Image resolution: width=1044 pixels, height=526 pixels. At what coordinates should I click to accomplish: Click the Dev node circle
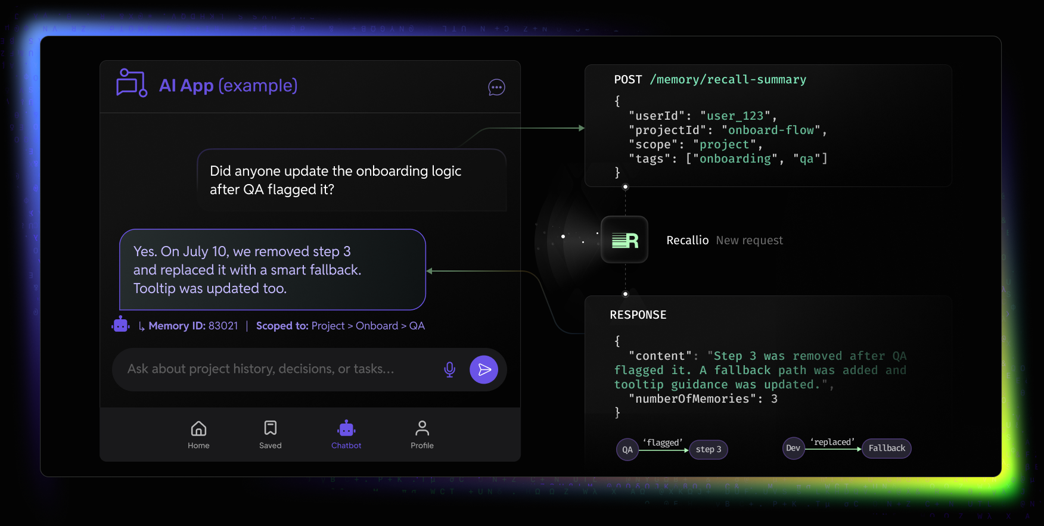pos(793,448)
